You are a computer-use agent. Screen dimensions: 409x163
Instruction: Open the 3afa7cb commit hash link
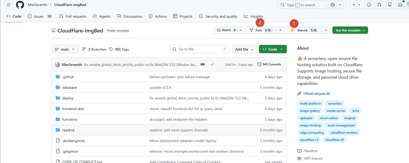230,65
